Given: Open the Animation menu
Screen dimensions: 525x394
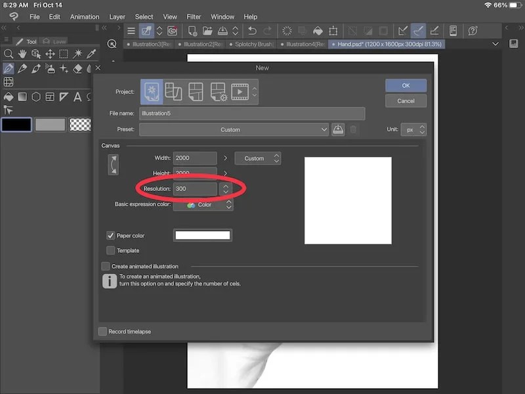Looking at the screenshot, I should coord(84,16).
